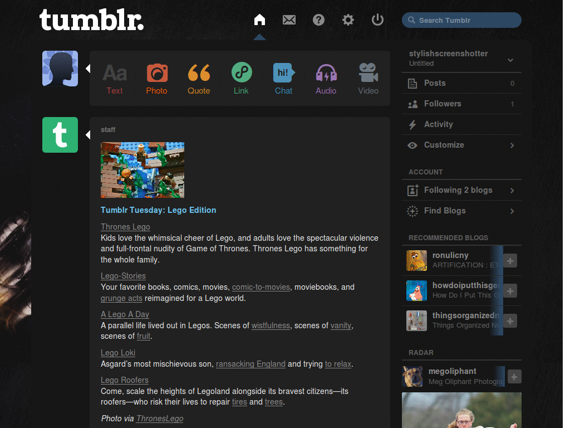Follow howdoiputthisgently with plus button

510,291
